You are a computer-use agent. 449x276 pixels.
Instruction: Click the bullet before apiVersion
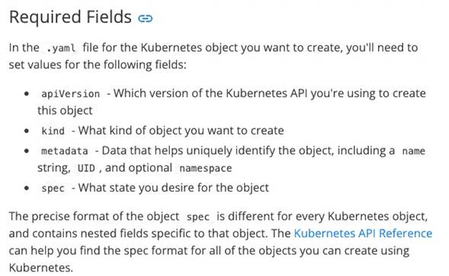pos(27,94)
